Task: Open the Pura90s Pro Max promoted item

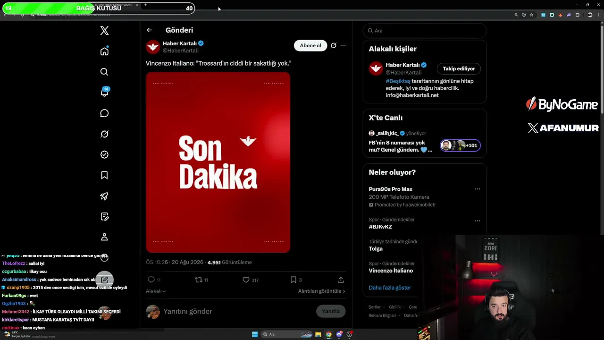Action: (x=391, y=189)
